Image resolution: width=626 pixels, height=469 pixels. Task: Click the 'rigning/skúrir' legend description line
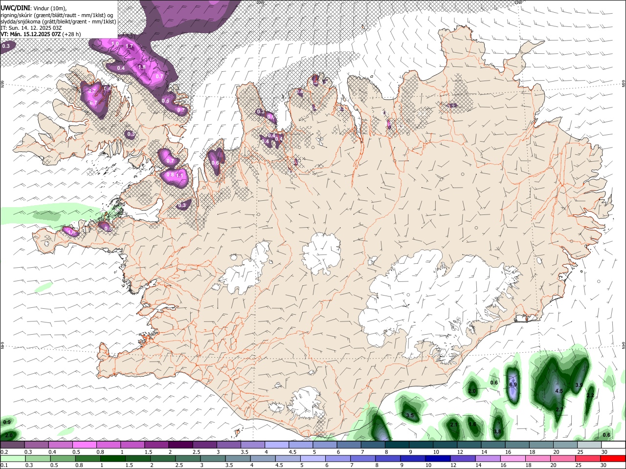click(57, 15)
